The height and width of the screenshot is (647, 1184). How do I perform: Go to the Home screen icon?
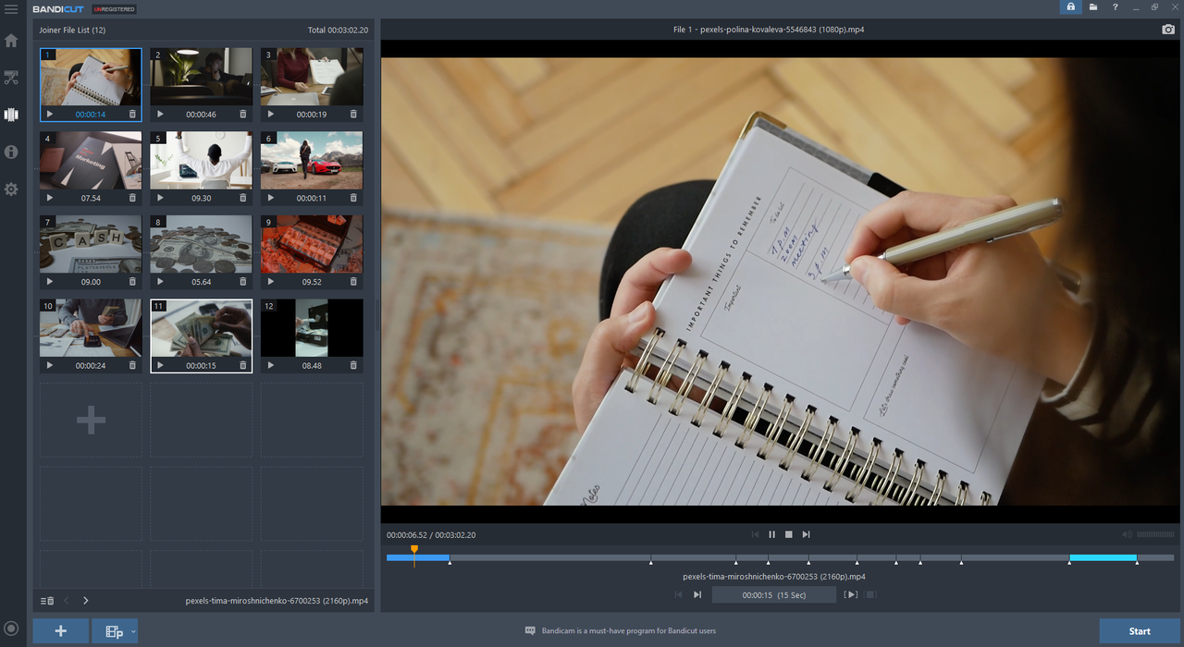pyautogui.click(x=11, y=41)
